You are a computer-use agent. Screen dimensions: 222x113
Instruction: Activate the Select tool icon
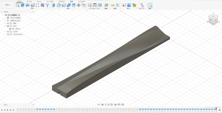pos(150,5)
